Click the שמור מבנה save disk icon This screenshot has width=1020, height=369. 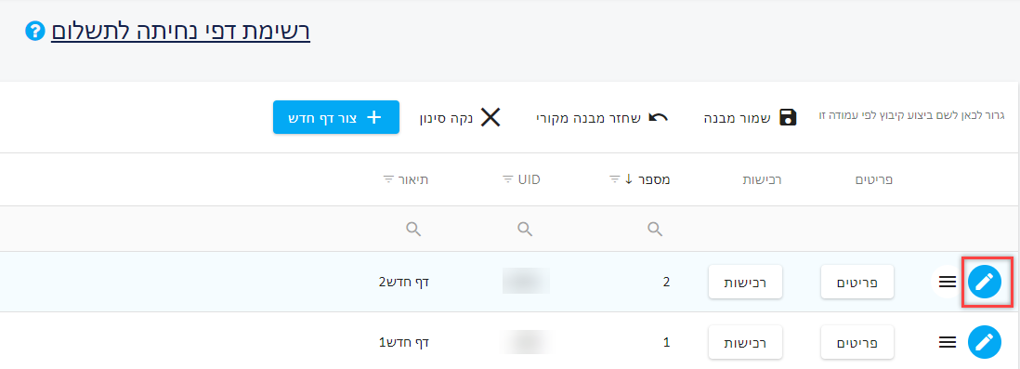click(x=788, y=118)
